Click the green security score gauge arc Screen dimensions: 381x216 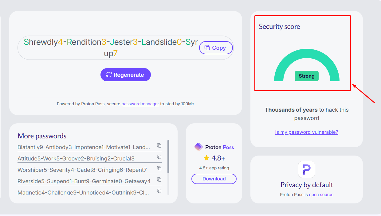pos(306,54)
